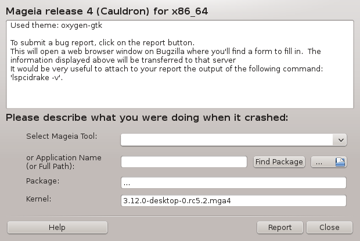
Task: Click into the Package text field
Action: (x=233, y=183)
